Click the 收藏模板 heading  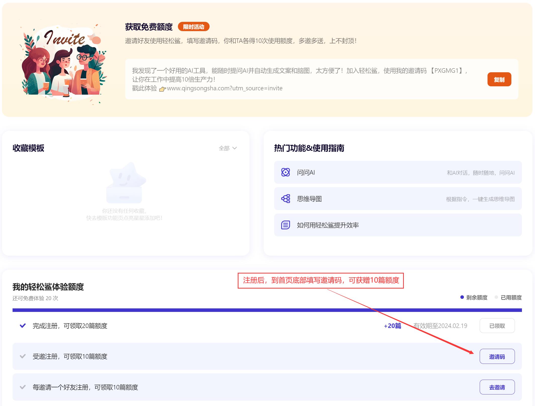coord(28,148)
